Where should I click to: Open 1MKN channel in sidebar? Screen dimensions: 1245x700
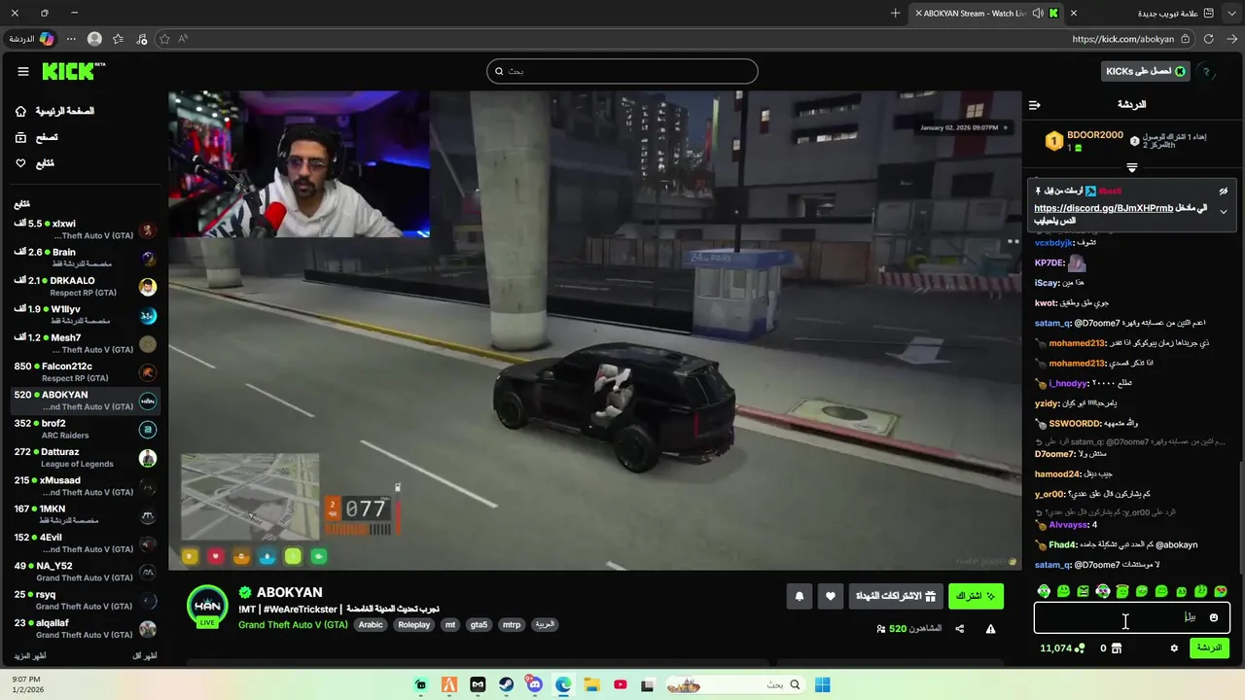86,515
